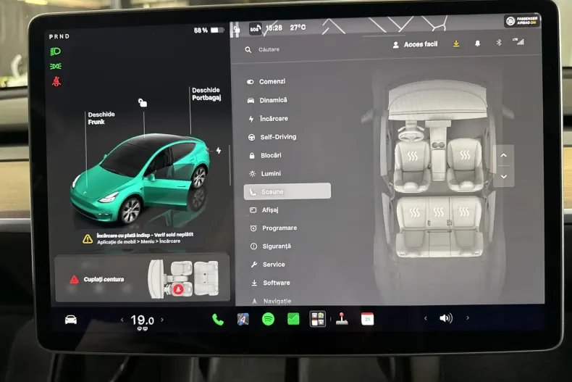
Task: Open the Acces facil driver profile
Action: (x=415, y=44)
